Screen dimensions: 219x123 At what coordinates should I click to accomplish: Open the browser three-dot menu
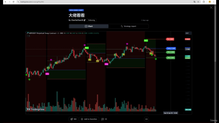(214, 2)
